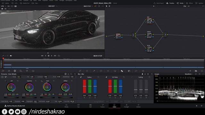The height and width of the screenshot is (115, 205).
Task: Toggle the Nodes panel button
Action: 180,3
